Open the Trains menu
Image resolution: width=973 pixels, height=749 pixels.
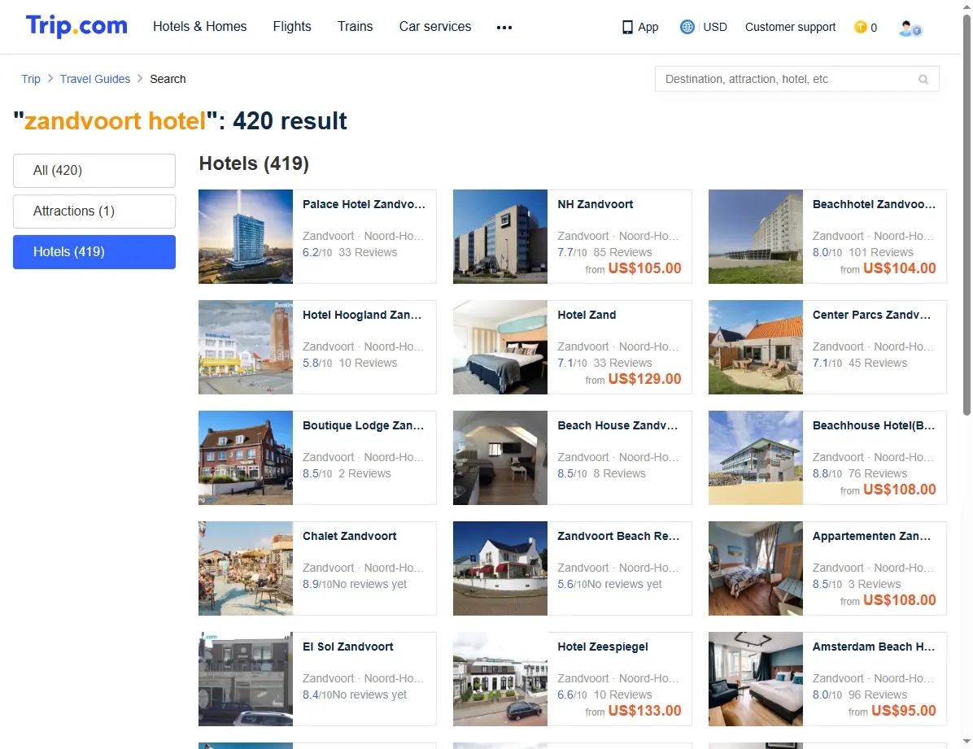tap(355, 27)
